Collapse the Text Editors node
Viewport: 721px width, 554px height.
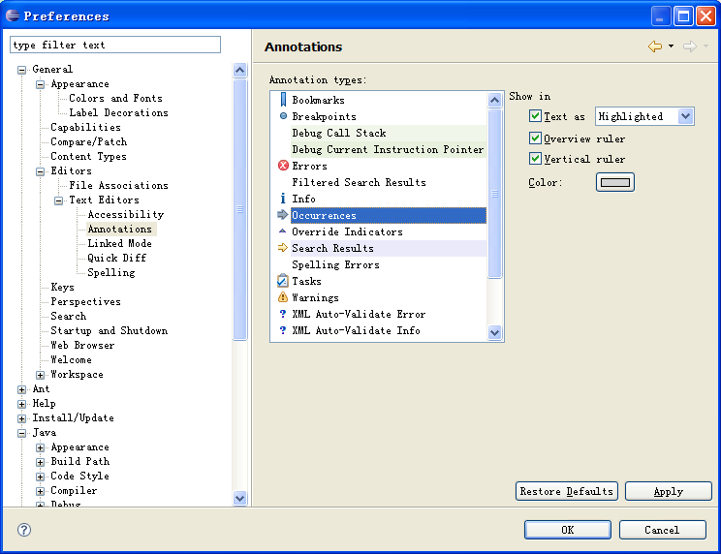click(58, 200)
